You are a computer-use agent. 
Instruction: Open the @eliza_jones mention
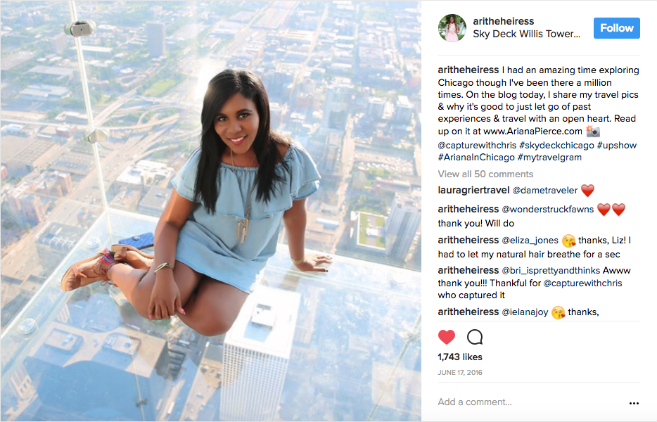(x=530, y=240)
